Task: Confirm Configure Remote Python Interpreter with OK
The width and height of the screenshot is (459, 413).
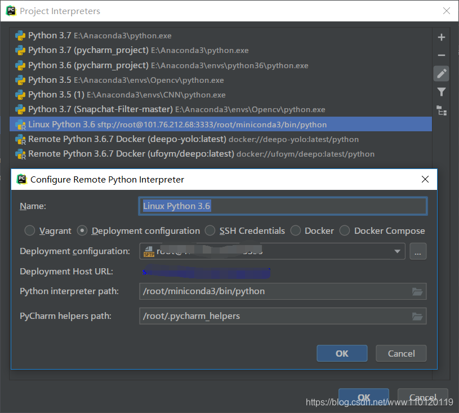Action: point(342,353)
